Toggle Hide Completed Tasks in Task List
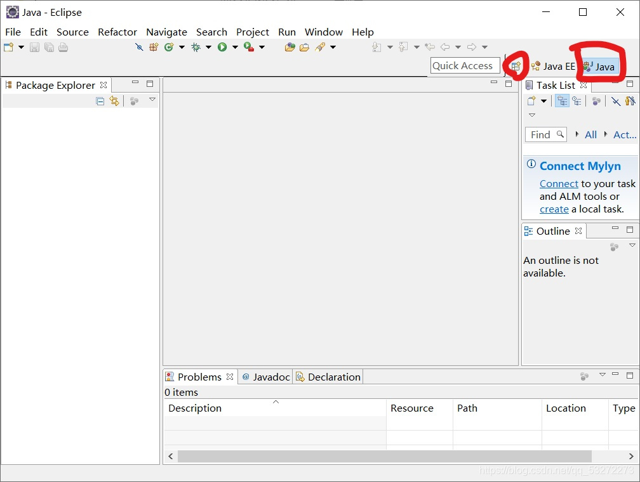Viewport: 640px width, 482px height. (x=615, y=101)
